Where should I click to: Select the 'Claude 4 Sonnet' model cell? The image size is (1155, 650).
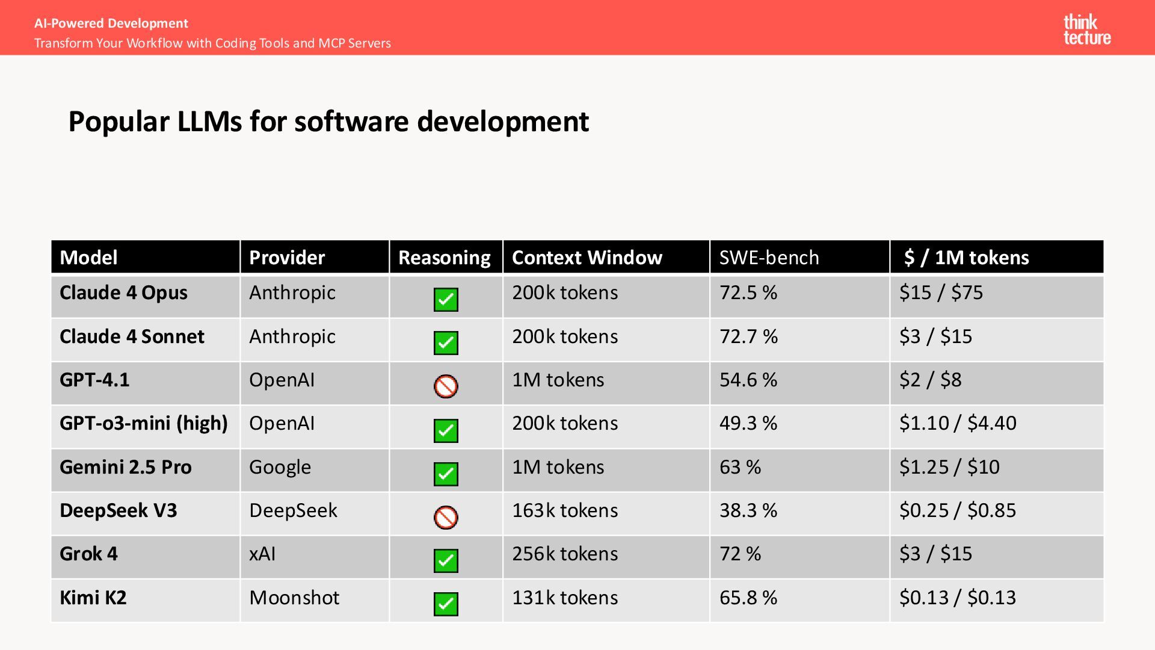pyautogui.click(x=146, y=340)
